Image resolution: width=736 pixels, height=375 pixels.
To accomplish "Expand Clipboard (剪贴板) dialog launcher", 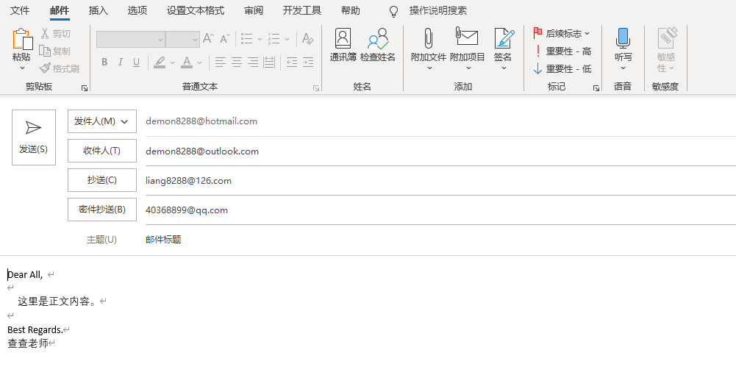I will [84, 87].
